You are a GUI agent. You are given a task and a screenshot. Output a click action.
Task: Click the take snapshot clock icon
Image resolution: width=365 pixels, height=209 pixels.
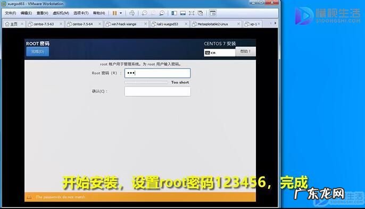(145, 13)
